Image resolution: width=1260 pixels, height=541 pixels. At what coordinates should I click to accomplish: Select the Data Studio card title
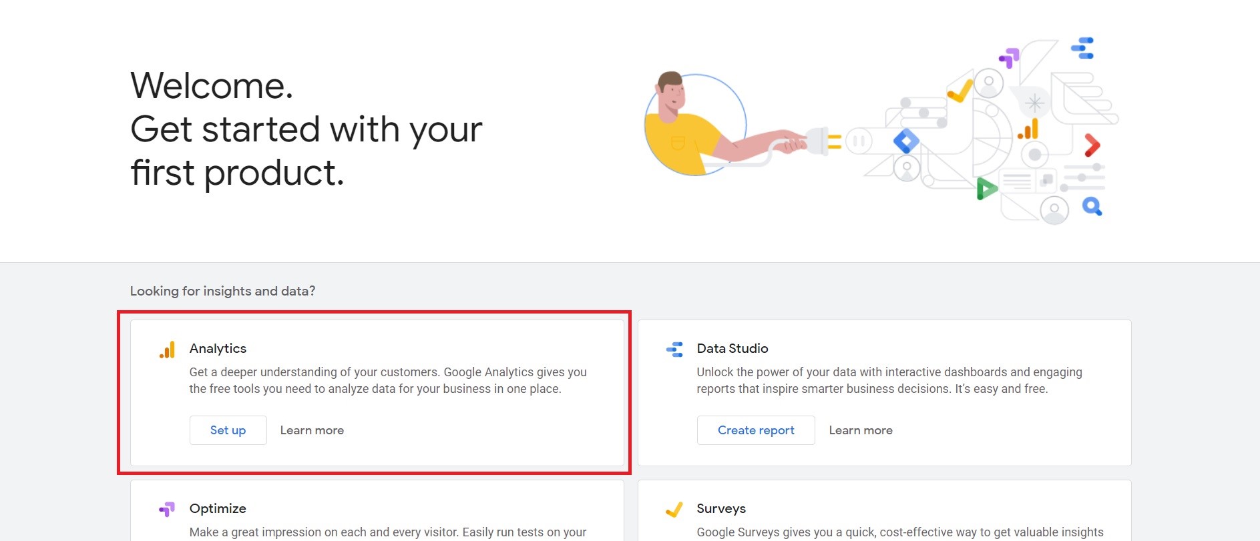pyautogui.click(x=732, y=348)
